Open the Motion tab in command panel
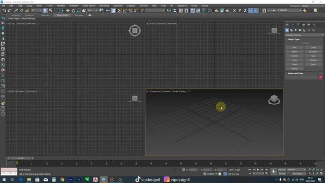The height and width of the screenshot is (183, 325). point(304,25)
